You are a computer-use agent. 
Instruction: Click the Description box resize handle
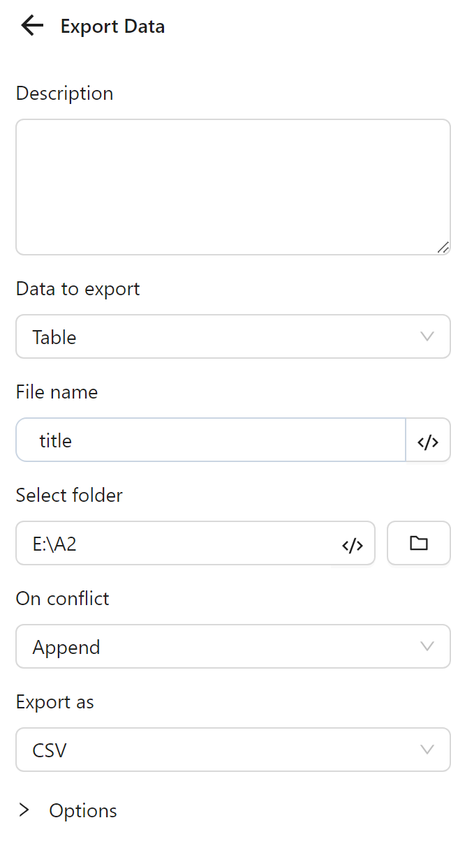443,247
